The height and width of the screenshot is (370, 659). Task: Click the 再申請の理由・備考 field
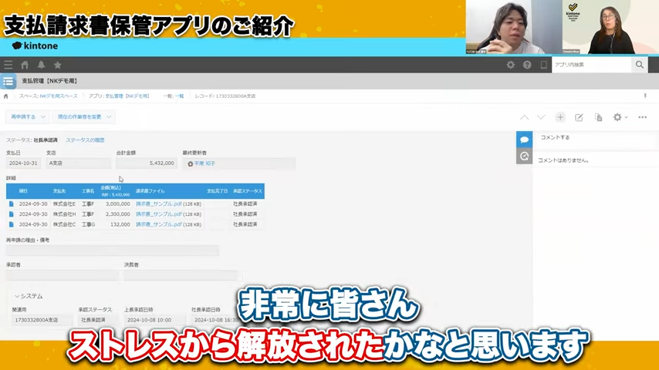[x=112, y=251]
